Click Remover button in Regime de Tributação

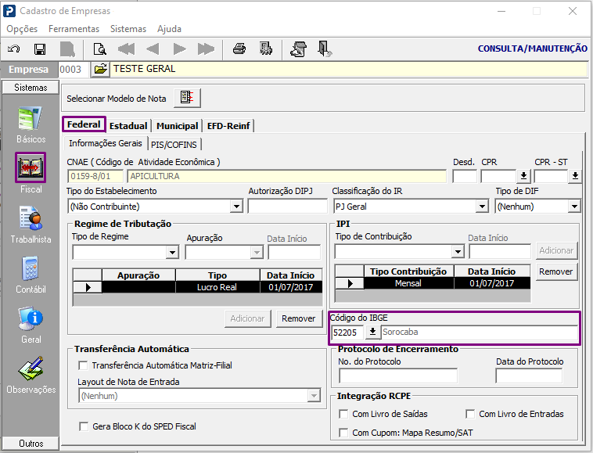pos(298,318)
